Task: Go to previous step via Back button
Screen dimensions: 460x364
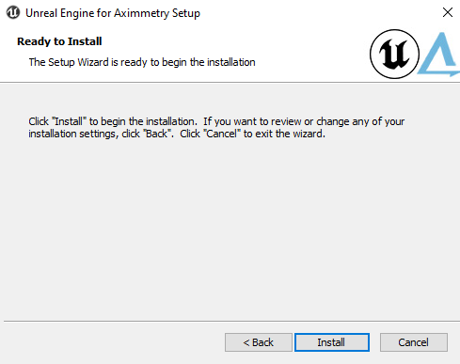Action: (x=259, y=342)
